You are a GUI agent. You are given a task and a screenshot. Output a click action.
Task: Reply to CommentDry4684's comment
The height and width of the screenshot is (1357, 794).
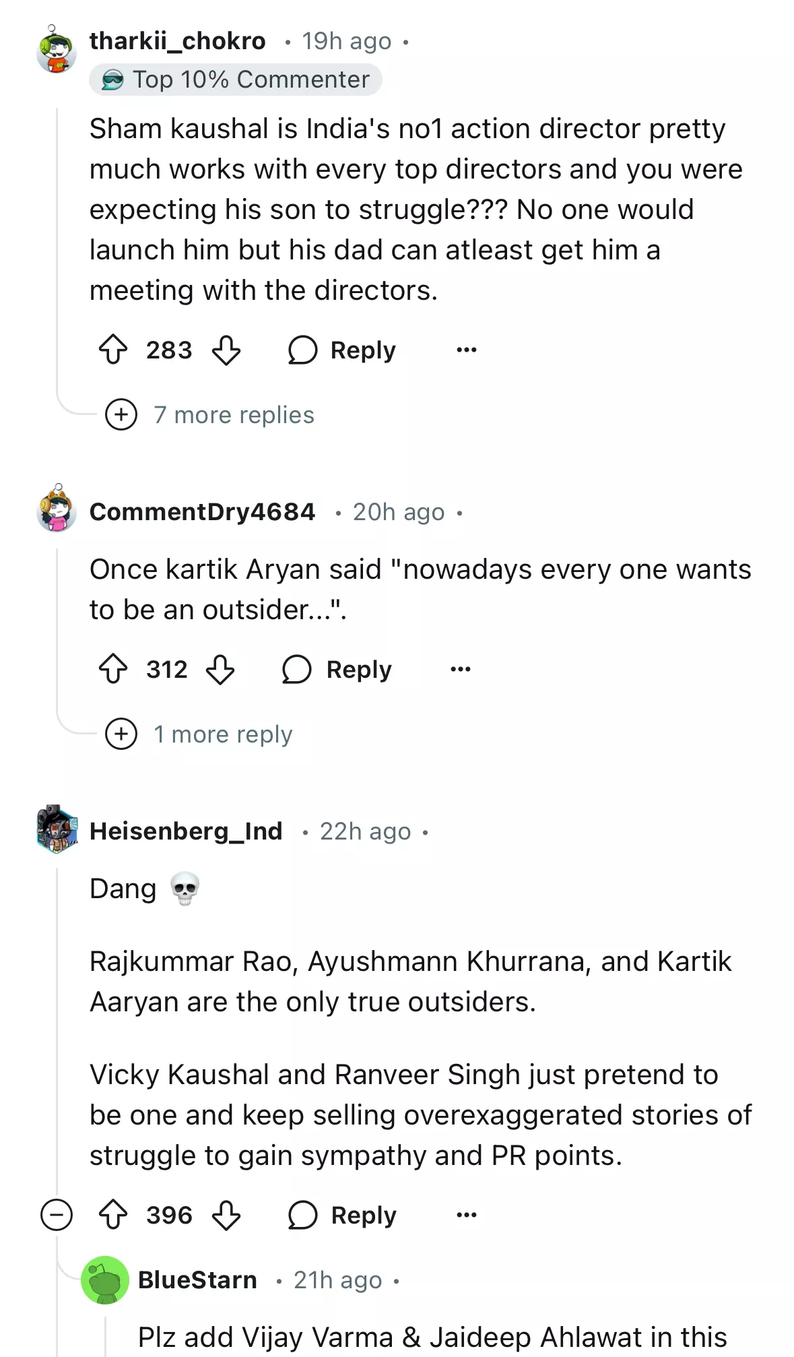(337, 669)
